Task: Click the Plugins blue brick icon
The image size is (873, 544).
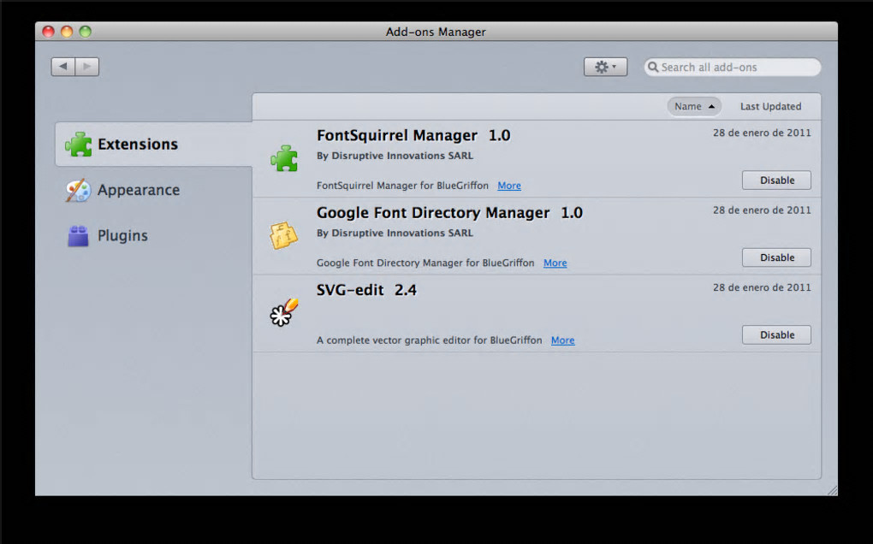Action: pyautogui.click(x=78, y=236)
